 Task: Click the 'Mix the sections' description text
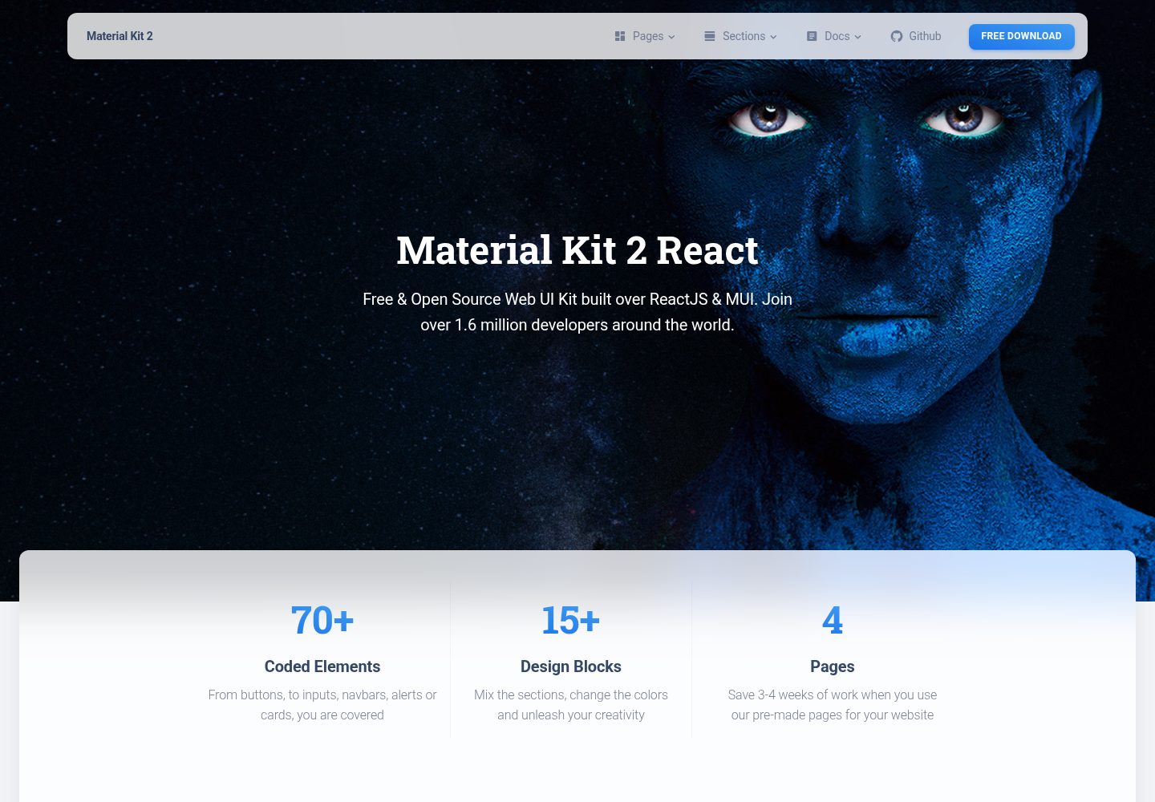click(571, 705)
